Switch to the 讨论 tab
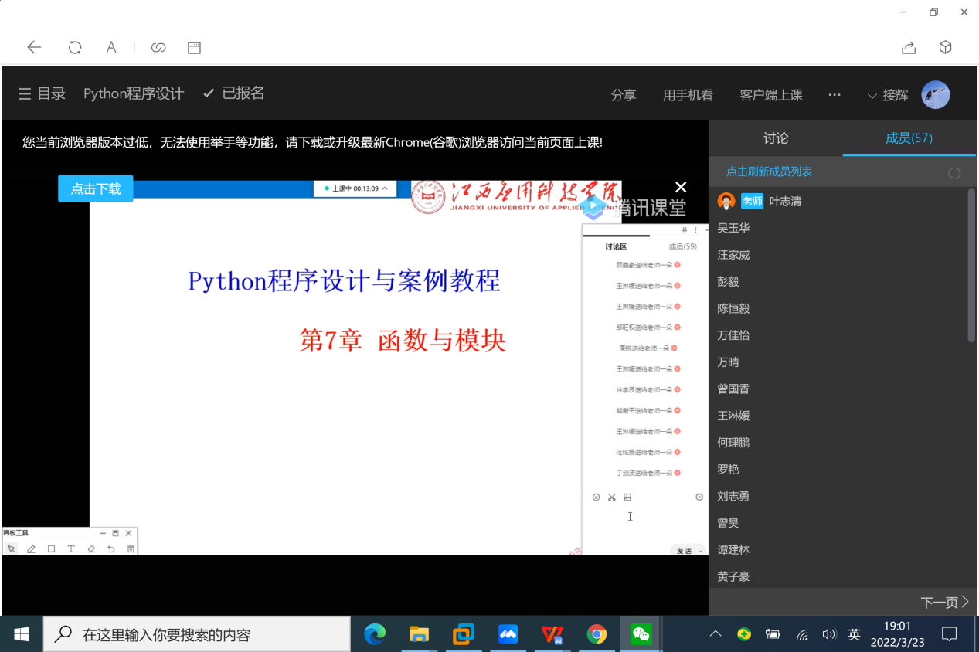The image size is (979, 652). (776, 138)
